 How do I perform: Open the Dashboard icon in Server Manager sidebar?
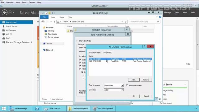click(x=3, y=22)
